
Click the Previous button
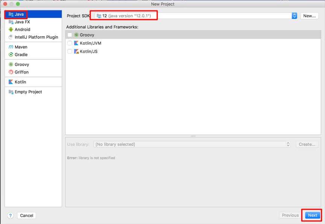[x=290, y=215]
